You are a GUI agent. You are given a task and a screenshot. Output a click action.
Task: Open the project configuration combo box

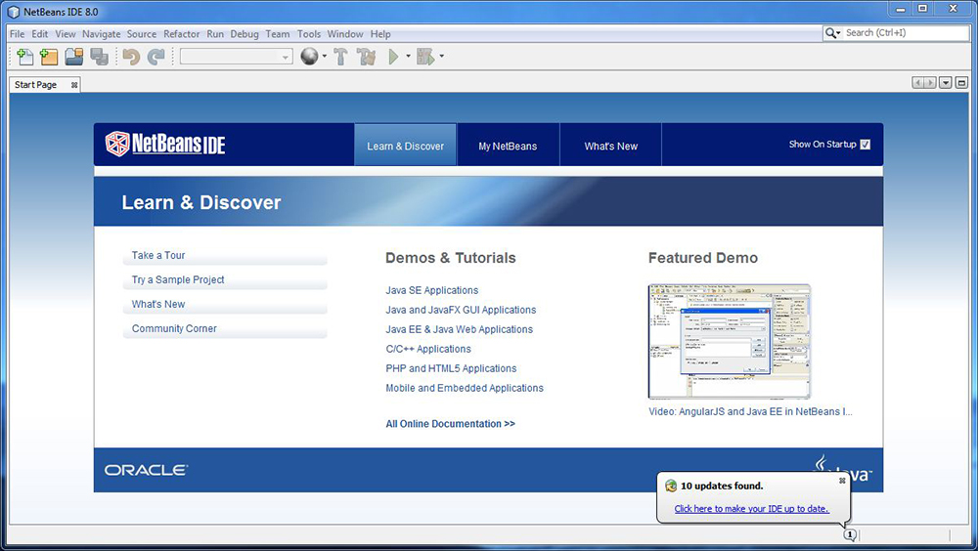237,57
